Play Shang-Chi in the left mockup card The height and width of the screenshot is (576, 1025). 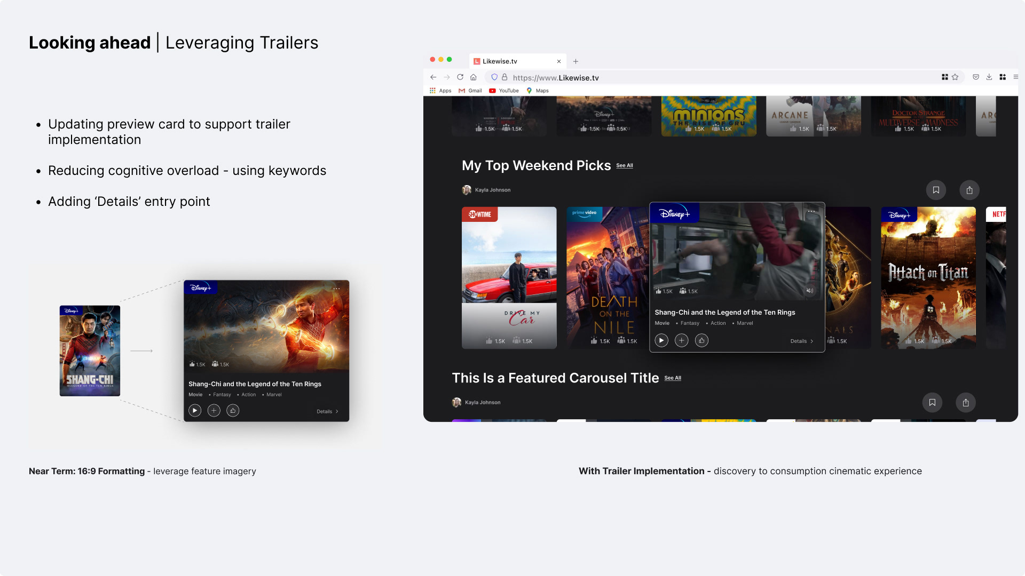(195, 411)
